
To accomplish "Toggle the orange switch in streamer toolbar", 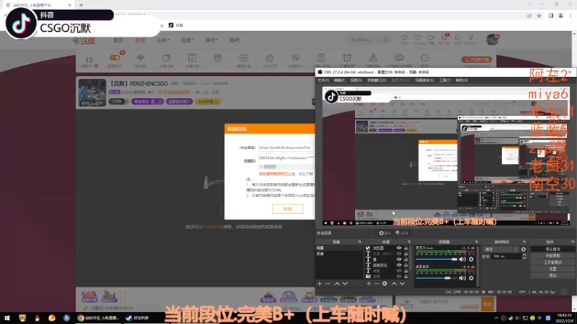I will tap(115, 58).
